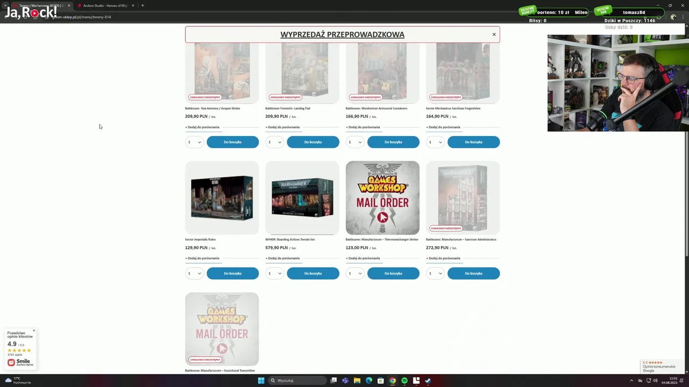Expand quantity dropdown for Boarding Actions Terrain Set
This screenshot has height=387, width=689.
coord(275,273)
